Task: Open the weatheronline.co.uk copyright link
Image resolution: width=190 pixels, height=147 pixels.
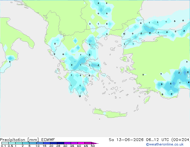Action: coord(165,144)
